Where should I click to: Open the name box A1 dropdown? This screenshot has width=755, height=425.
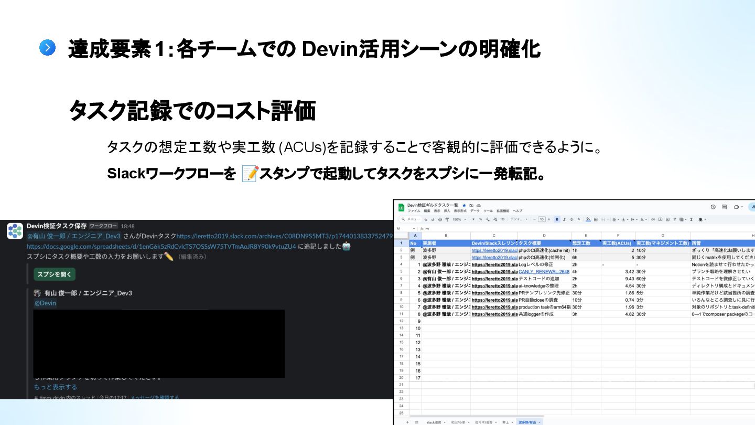click(x=414, y=229)
